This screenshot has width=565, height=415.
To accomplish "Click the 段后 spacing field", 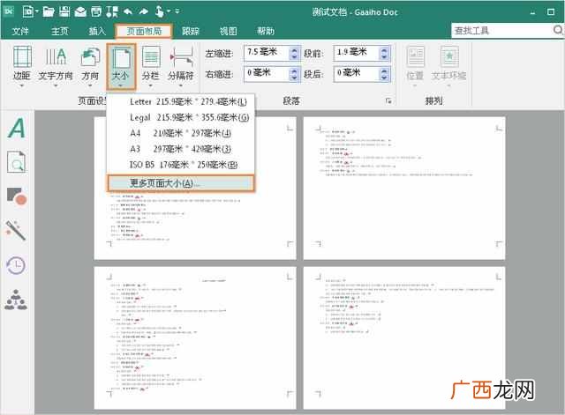I will coord(357,74).
